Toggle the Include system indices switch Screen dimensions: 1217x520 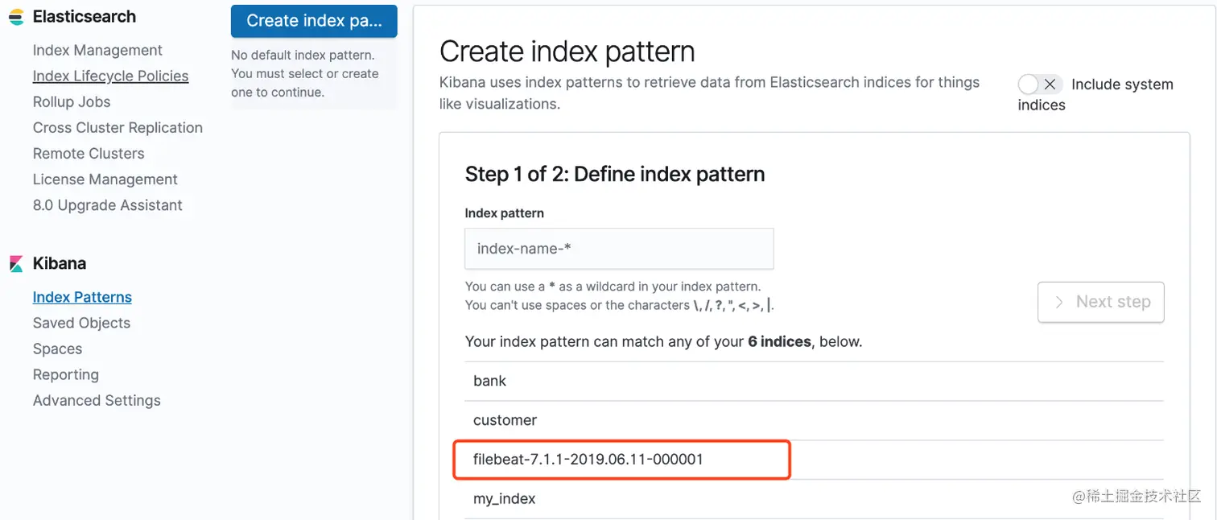tap(1039, 85)
